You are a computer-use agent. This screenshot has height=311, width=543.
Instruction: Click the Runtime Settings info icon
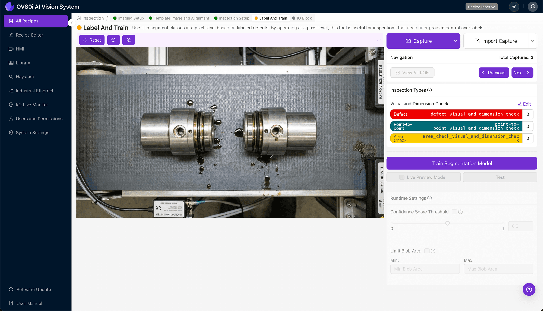click(x=430, y=198)
